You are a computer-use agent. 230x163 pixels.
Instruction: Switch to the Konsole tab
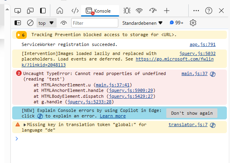(100, 11)
